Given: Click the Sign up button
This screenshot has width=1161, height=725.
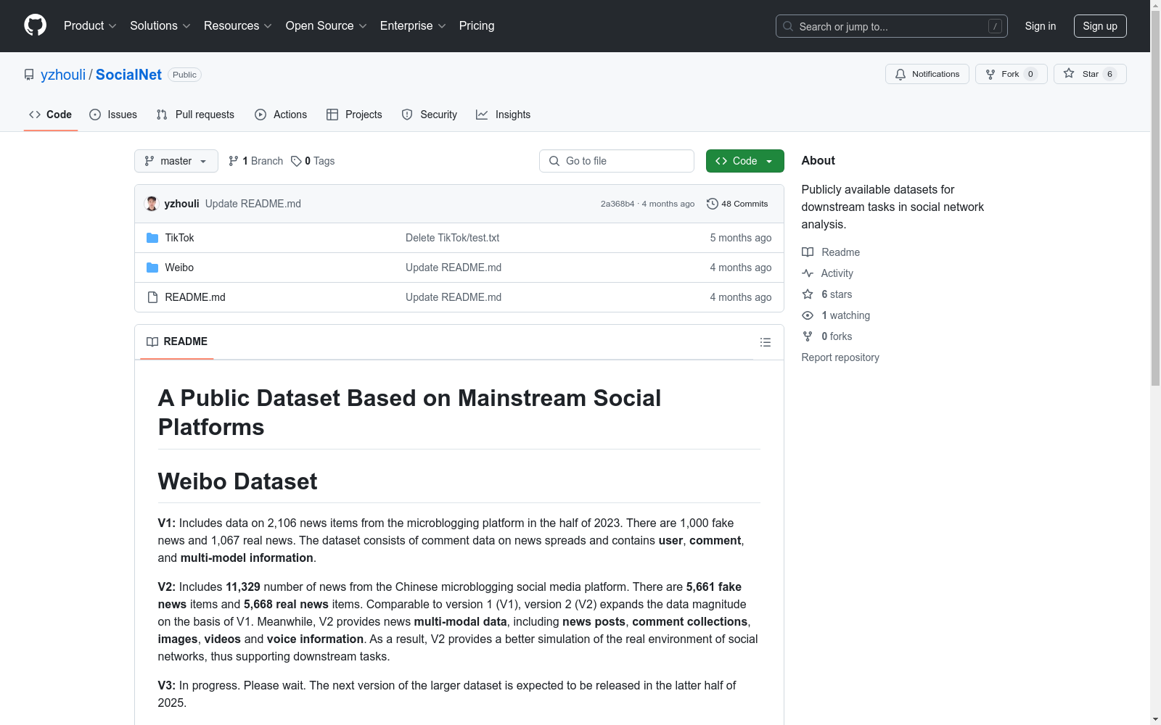Looking at the screenshot, I should click(1100, 26).
